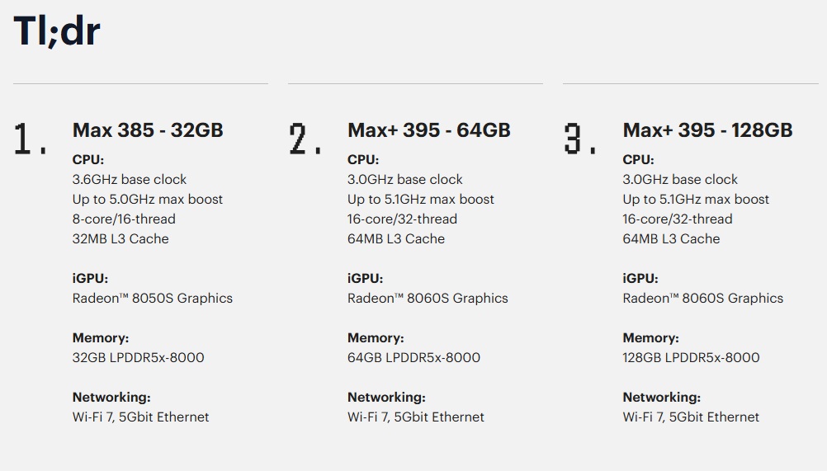Select the Max+ 395 - 64GB title

pos(429,130)
